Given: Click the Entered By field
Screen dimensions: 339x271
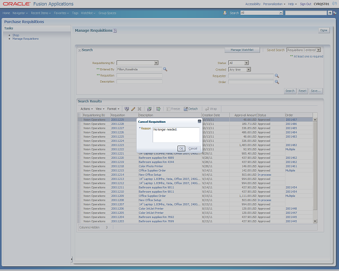Looking at the screenshot, I should 139,69.
